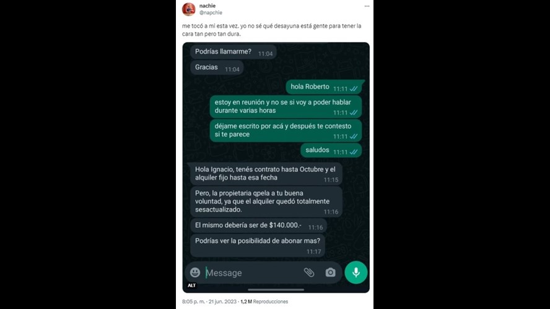550x309 pixels.
Task: Select the '$140.000' rent message
Action: pos(259,226)
